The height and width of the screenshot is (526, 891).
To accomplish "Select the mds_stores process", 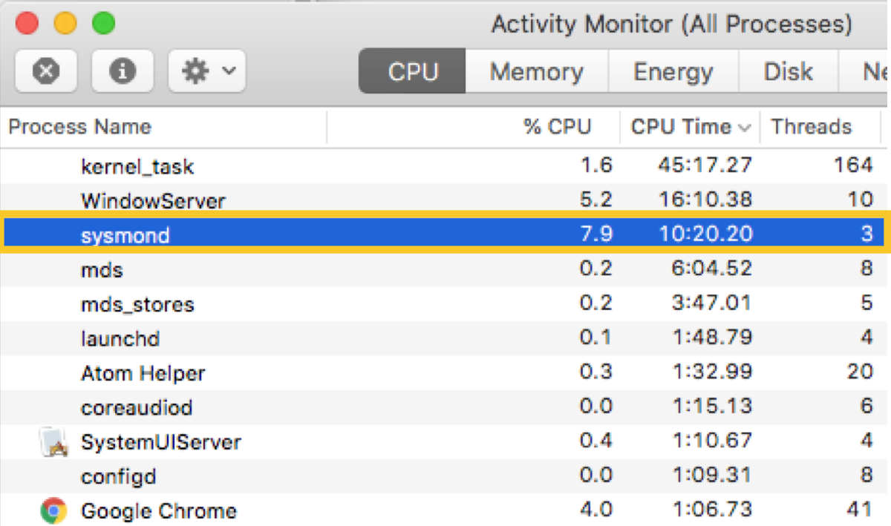I will pos(137,304).
